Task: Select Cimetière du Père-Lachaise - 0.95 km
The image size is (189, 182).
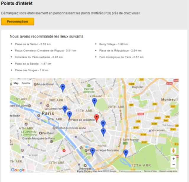Action: pyautogui.click(x=39, y=57)
